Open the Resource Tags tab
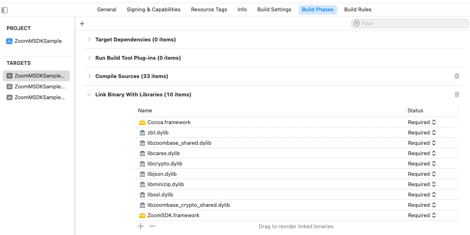 (209, 9)
